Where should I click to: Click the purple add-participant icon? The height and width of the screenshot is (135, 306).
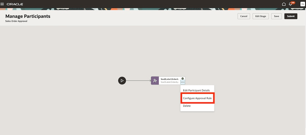pyautogui.click(x=155, y=81)
